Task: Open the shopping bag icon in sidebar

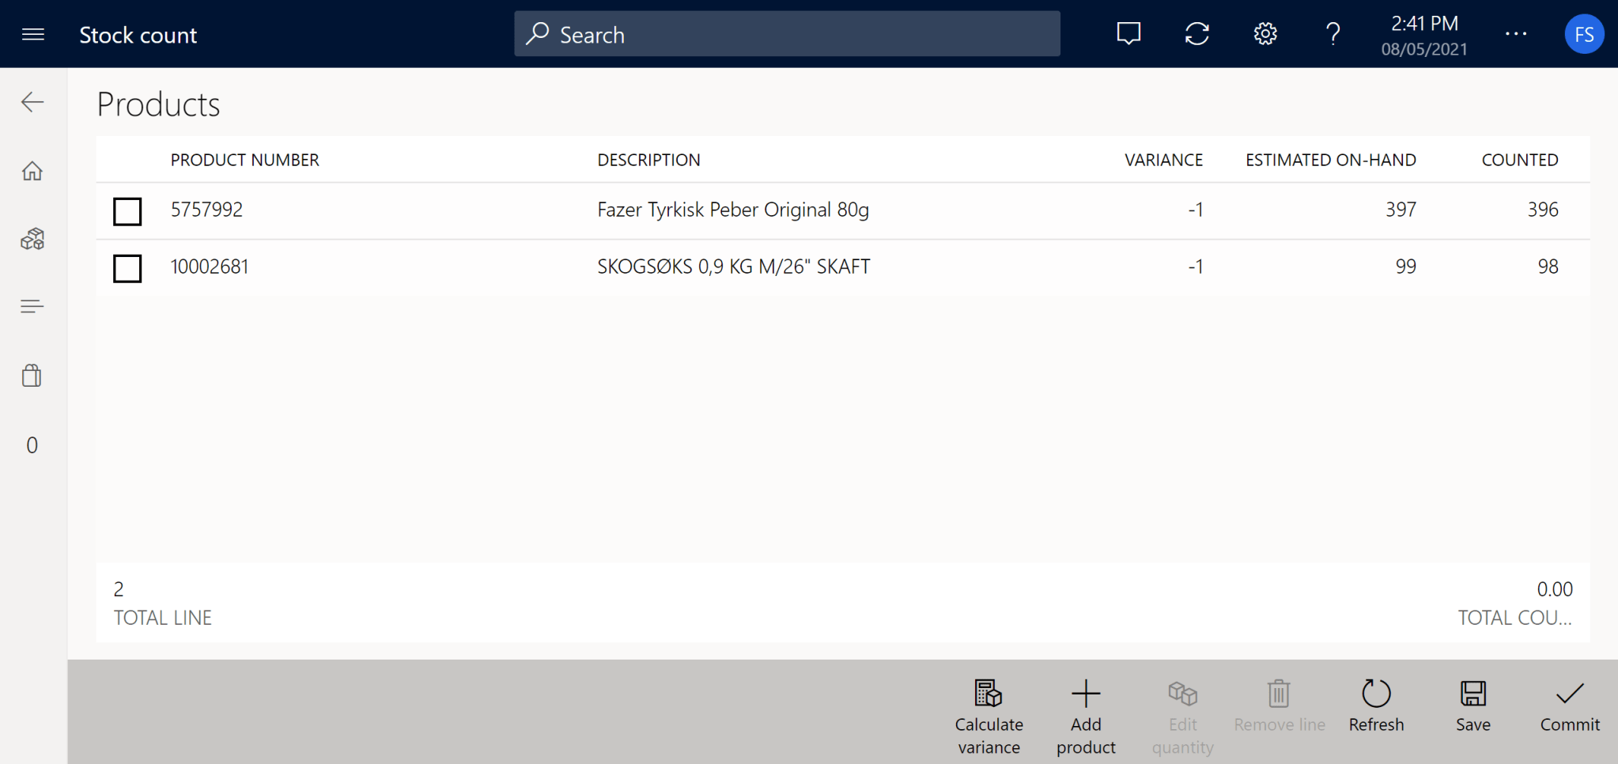Action: (x=32, y=376)
